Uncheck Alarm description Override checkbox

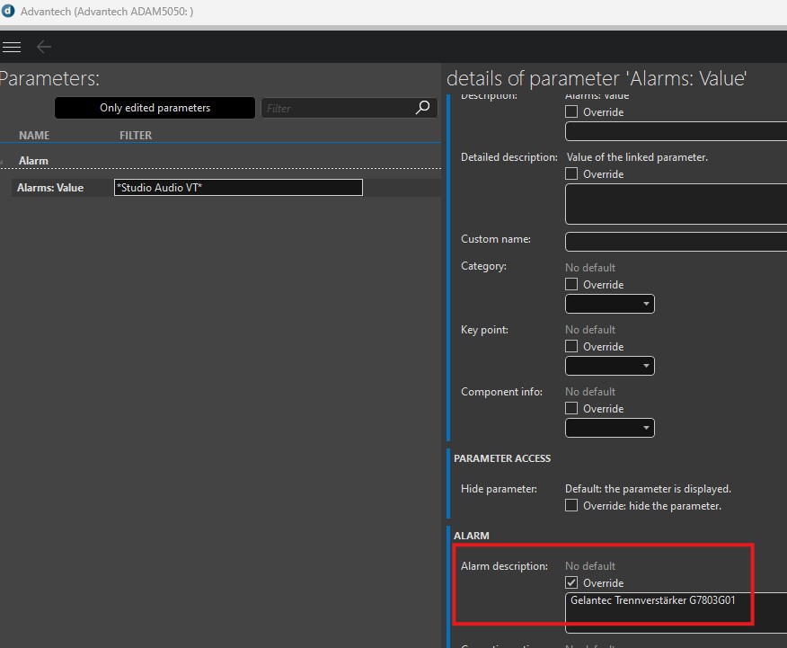point(571,583)
